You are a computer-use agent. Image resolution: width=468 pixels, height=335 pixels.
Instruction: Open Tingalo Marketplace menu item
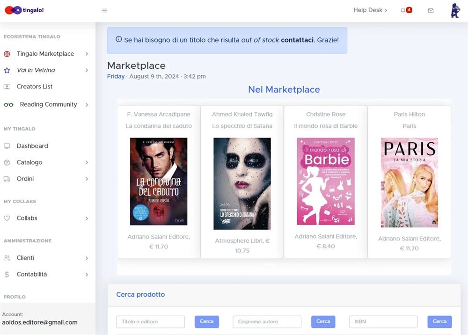click(45, 54)
